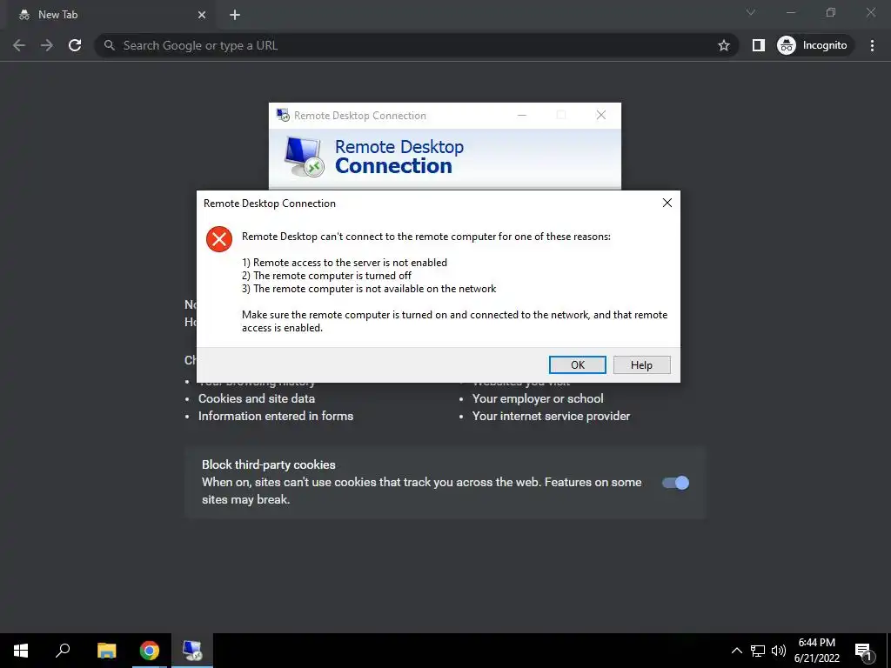Open Chrome three-dot menu
The image size is (891, 668).
(x=872, y=45)
